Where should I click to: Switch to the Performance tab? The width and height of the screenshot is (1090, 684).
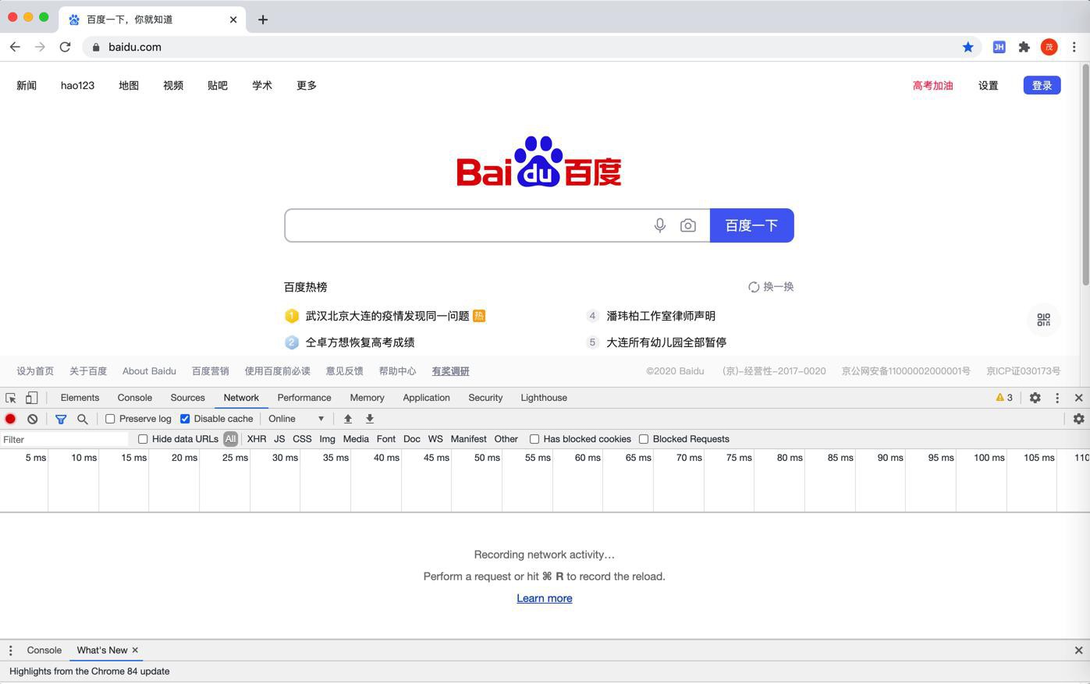304,398
